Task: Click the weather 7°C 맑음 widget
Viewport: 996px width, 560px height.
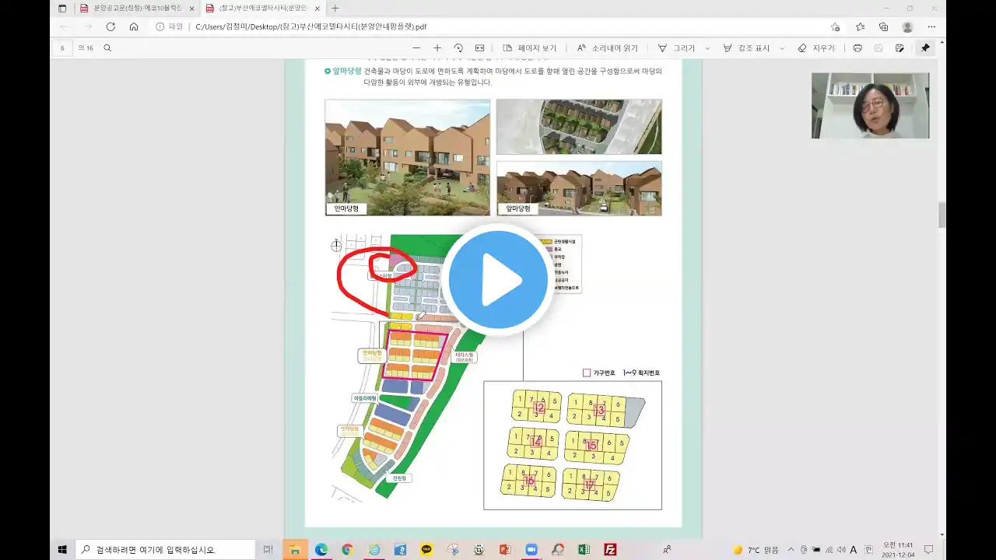Action: coord(756,550)
